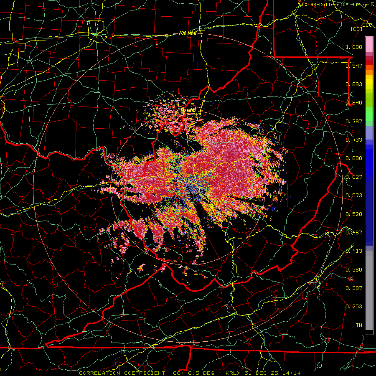Click the [CC] legend header
Viewport: 376px width, 376px height.
point(357,29)
